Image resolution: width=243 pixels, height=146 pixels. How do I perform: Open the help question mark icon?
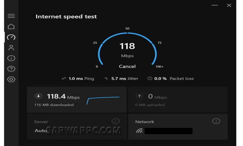point(11,69)
